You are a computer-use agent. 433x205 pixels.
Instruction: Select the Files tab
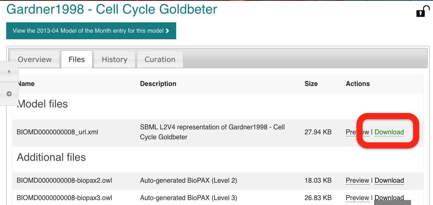click(x=77, y=60)
